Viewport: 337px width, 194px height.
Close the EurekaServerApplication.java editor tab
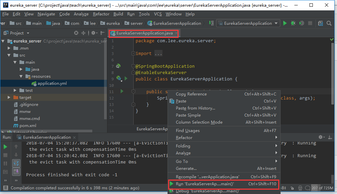tap(177, 33)
